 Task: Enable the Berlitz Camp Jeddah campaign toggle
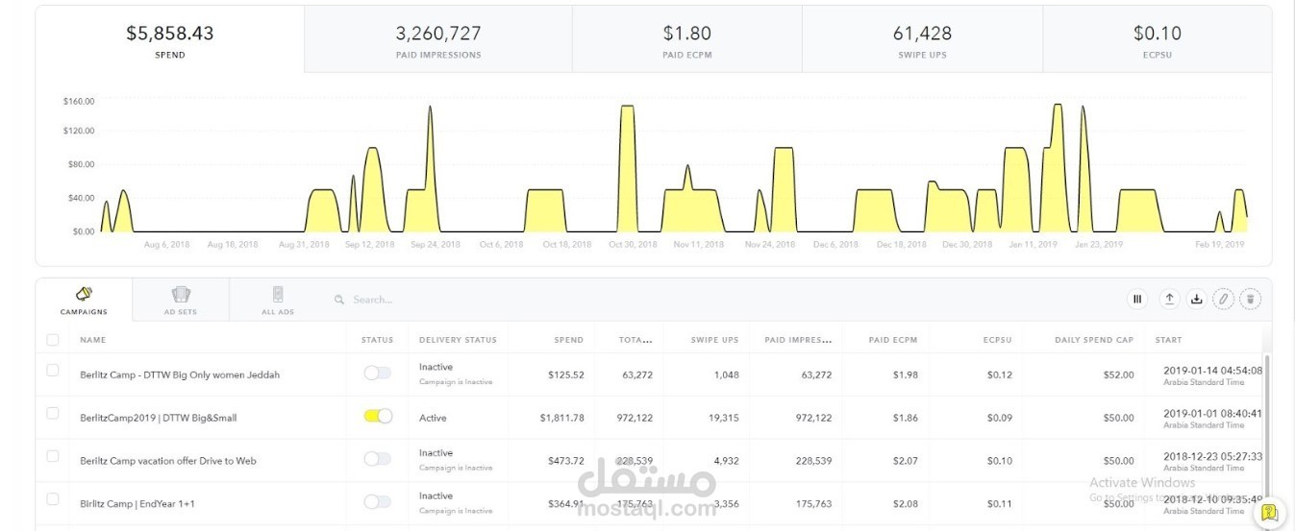[378, 374]
